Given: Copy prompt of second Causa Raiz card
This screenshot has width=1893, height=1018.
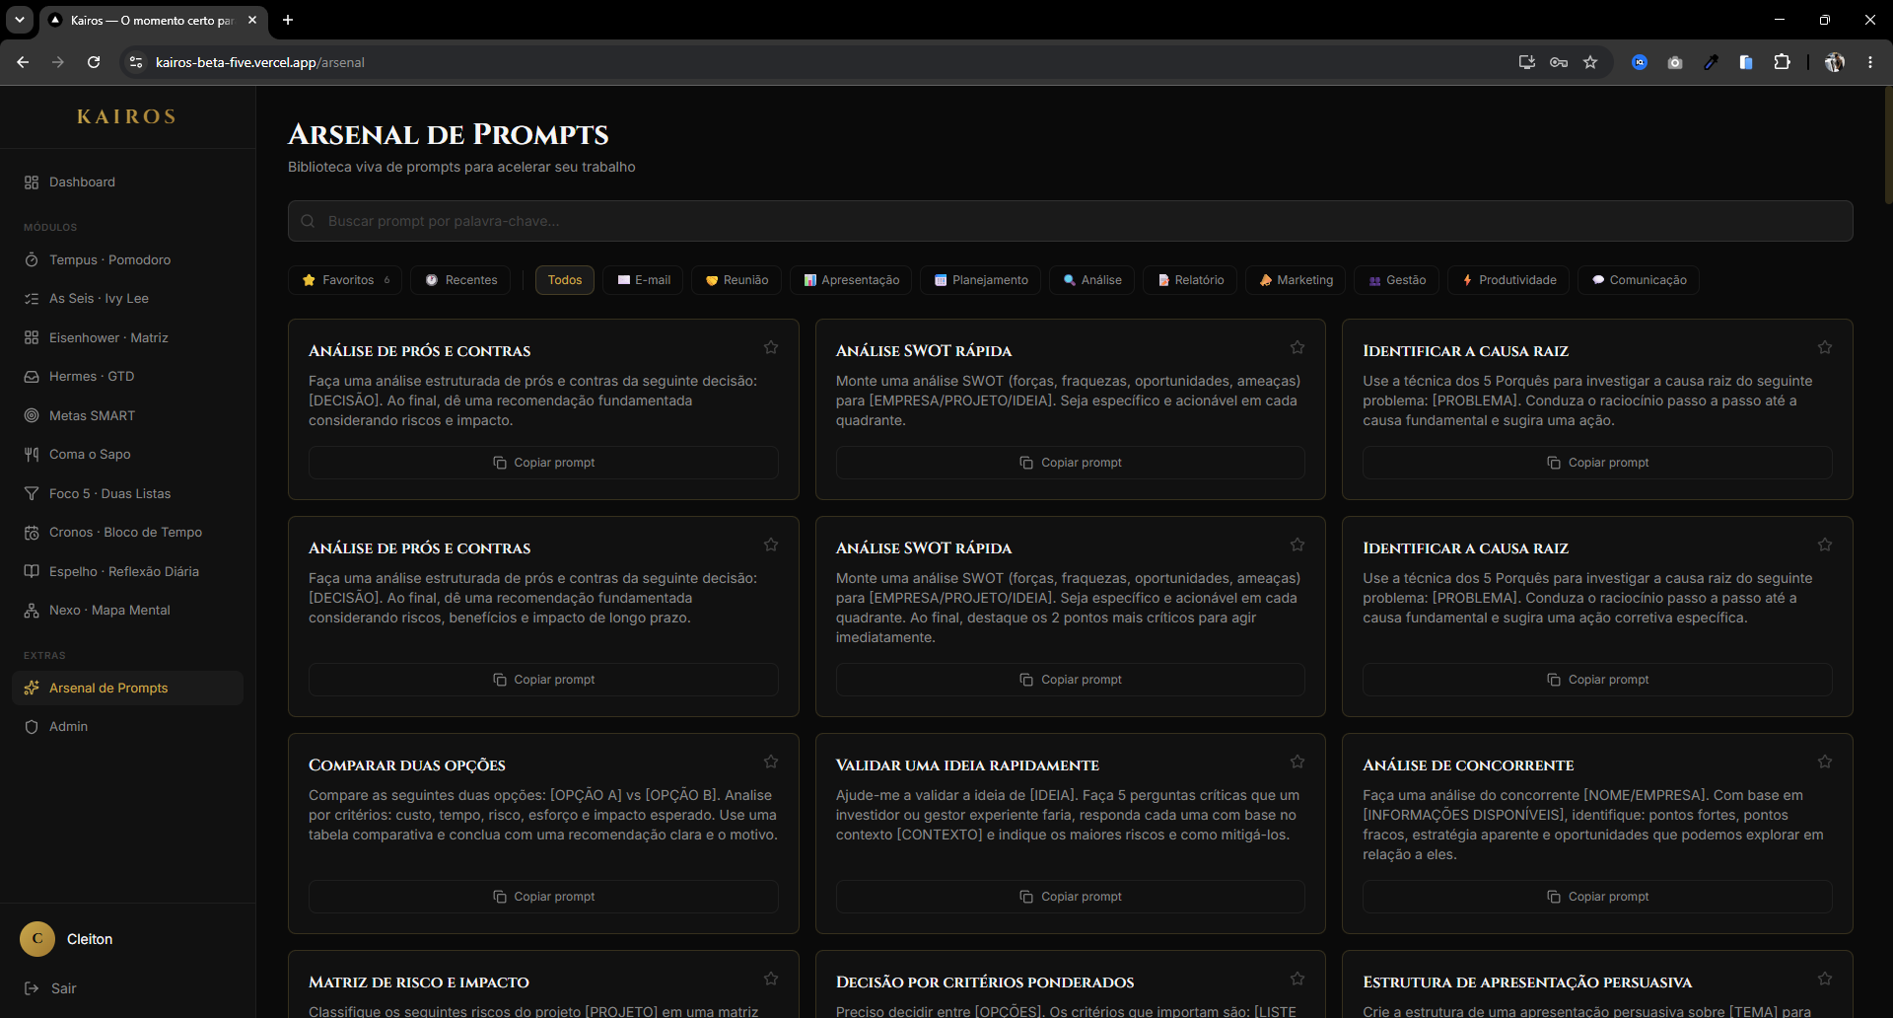Looking at the screenshot, I should pos(1597,680).
